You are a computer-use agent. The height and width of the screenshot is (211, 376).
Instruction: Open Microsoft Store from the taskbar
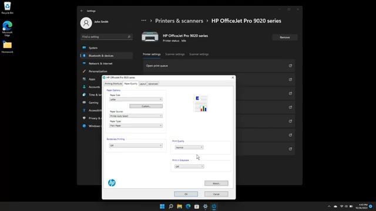pyautogui.click(x=197, y=206)
